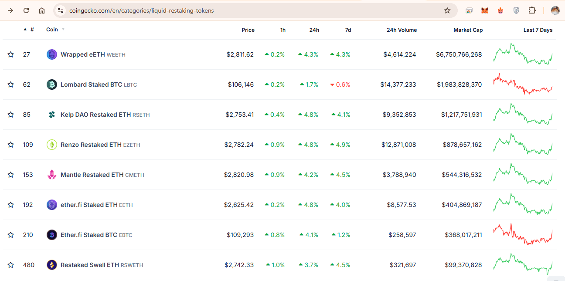Viewport: 565px width, 281px height.
Task: Add ether.fi Staked ETH to favorites
Action: click(x=10, y=205)
